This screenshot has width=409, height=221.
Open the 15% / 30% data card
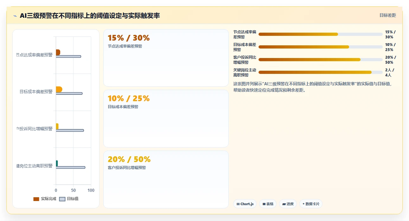pos(166,58)
